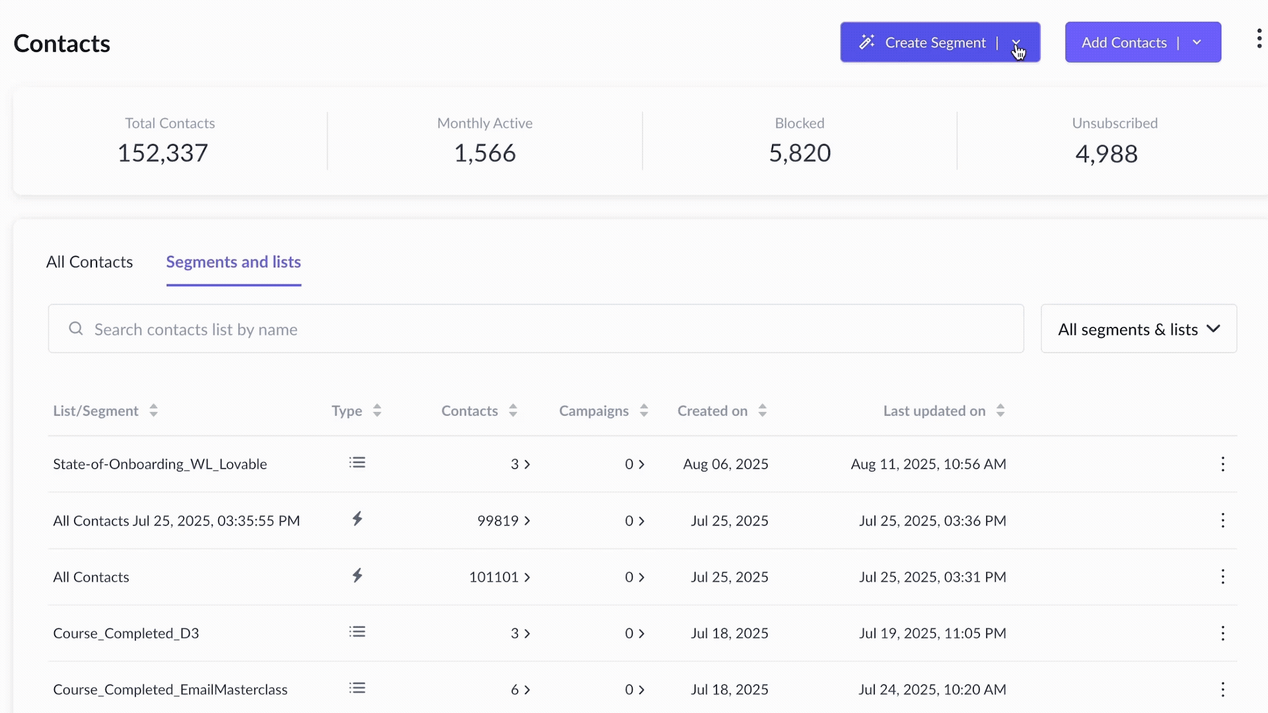Click list type icon for Course_Completed_EmailMasterclass
1268x713 pixels.
click(x=357, y=689)
